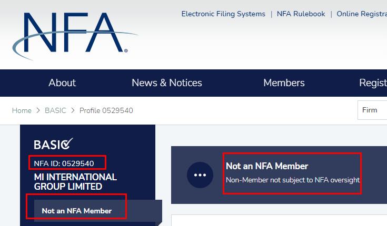Viewport: 387px width, 226px height.
Task: Open the Electronic Filing Systems link
Action: [x=223, y=14]
